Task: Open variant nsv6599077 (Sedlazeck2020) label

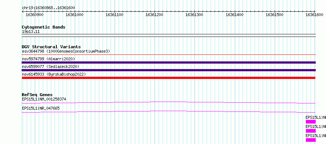Action: click(x=51, y=67)
